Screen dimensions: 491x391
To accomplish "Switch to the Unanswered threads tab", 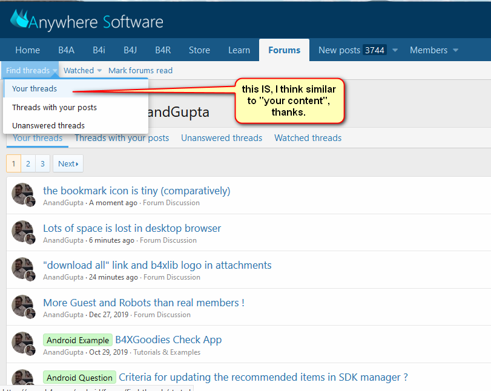I will pyautogui.click(x=222, y=138).
